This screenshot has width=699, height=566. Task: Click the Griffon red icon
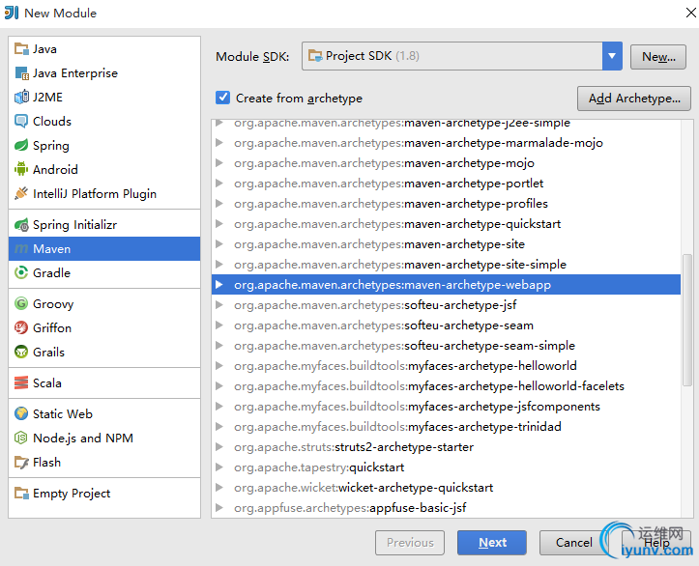(x=21, y=327)
